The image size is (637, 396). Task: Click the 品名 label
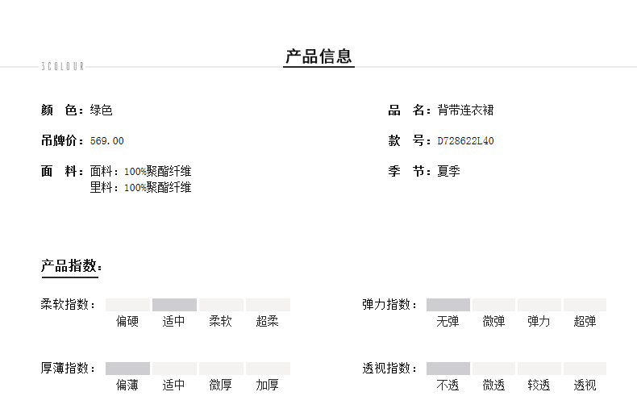pyautogui.click(x=409, y=110)
